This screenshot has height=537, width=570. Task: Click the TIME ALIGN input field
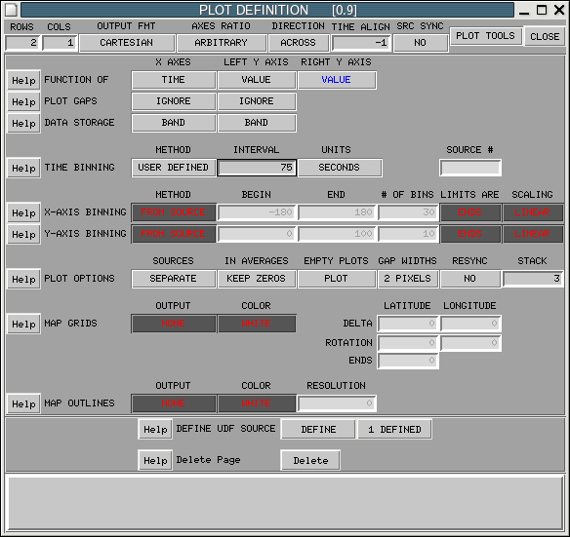[361, 43]
